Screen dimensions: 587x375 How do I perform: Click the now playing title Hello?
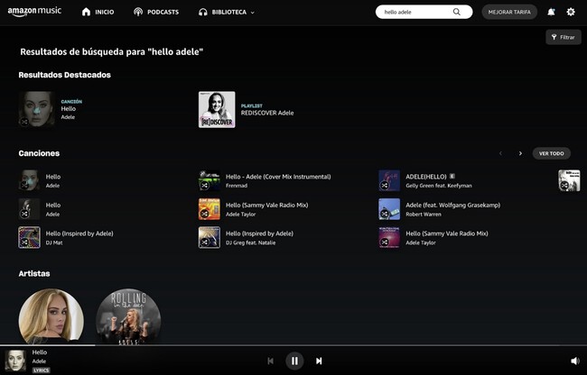coord(40,352)
